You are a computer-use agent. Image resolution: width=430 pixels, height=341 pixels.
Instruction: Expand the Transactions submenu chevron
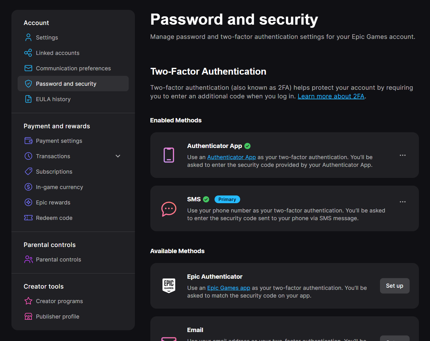tap(118, 156)
